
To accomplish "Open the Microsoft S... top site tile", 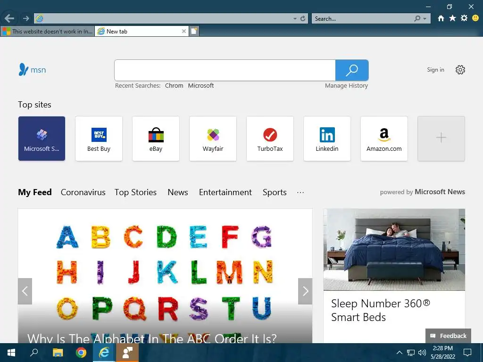I will 42,139.
